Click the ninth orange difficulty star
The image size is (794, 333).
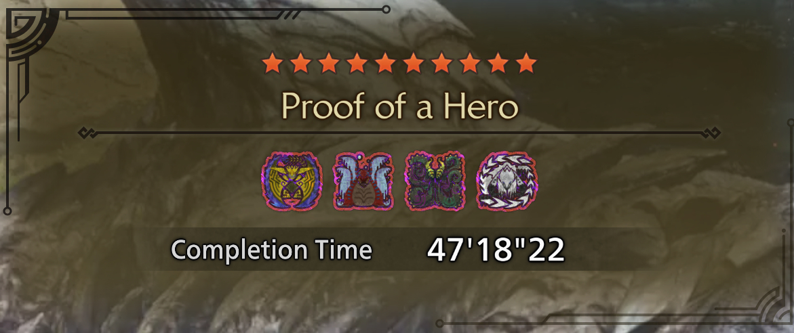(x=498, y=64)
